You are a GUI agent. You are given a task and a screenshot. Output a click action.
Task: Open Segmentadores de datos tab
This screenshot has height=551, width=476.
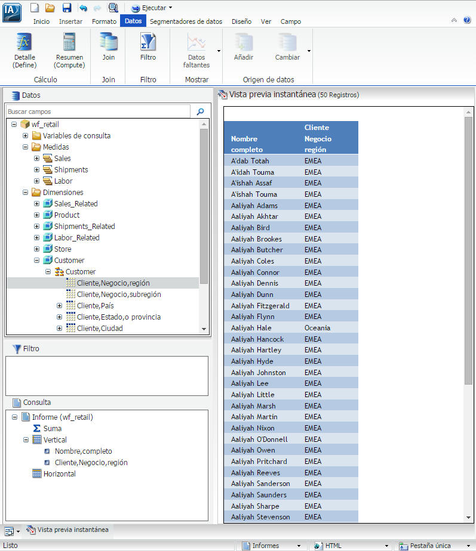point(186,21)
